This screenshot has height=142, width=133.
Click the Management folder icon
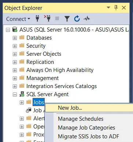[x=22, y=78]
